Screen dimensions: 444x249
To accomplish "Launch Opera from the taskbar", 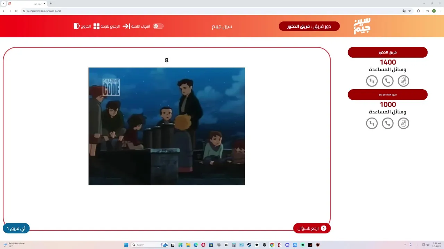I will pyautogui.click(x=203, y=245).
